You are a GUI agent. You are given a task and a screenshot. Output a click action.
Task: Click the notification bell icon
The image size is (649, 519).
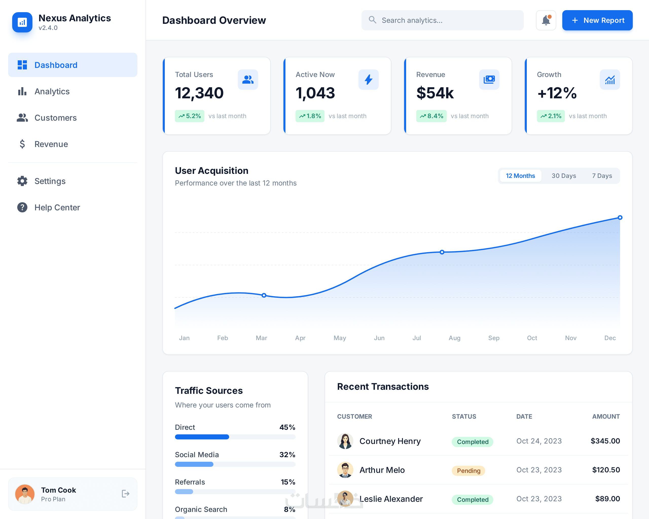click(546, 20)
